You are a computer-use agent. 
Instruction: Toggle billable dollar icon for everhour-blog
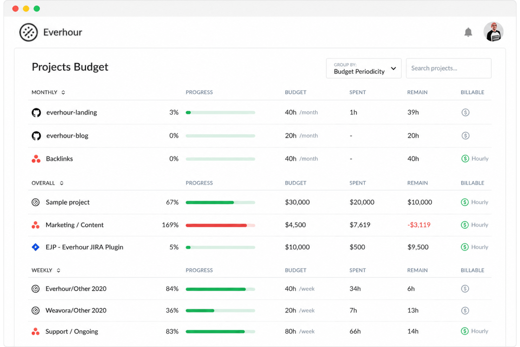pos(465,136)
